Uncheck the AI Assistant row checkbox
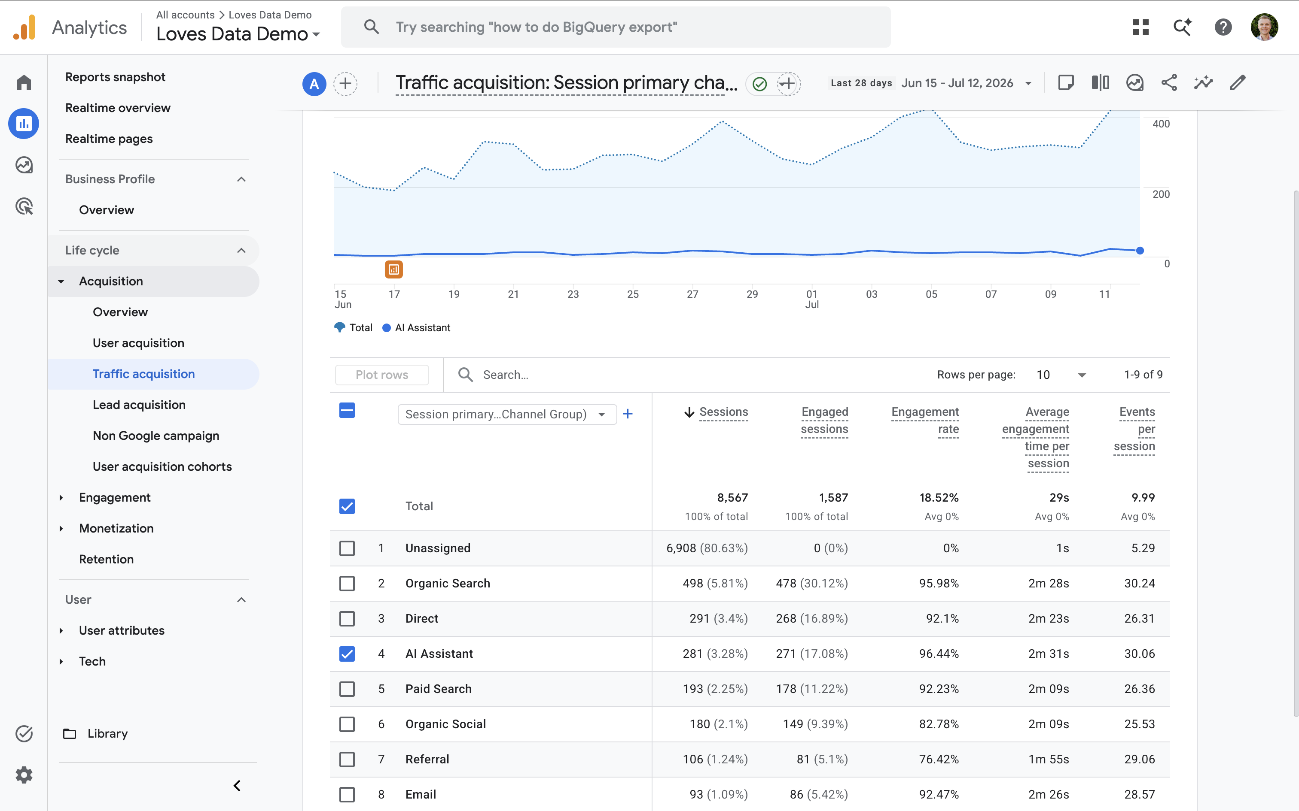This screenshot has width=1299, height=811. [347, 653]
